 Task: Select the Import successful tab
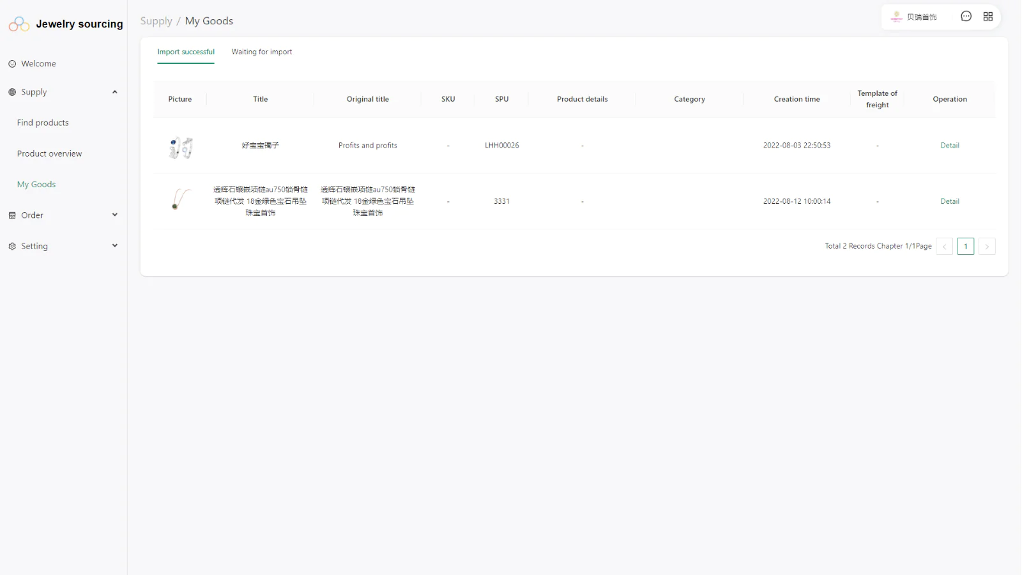coord(186,52)
